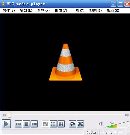Open the 播放(L) menu
This screenshot has height=135, width=130.
(26, 11)
